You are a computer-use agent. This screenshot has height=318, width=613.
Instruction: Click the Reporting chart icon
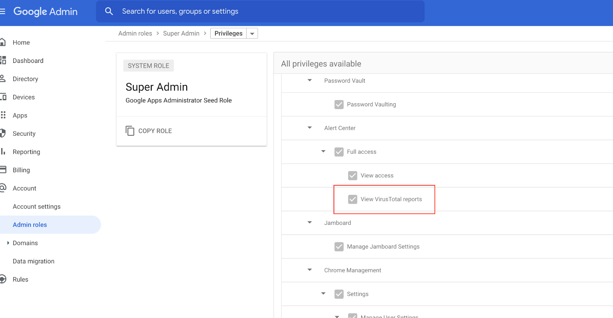[x=3, y=152]
